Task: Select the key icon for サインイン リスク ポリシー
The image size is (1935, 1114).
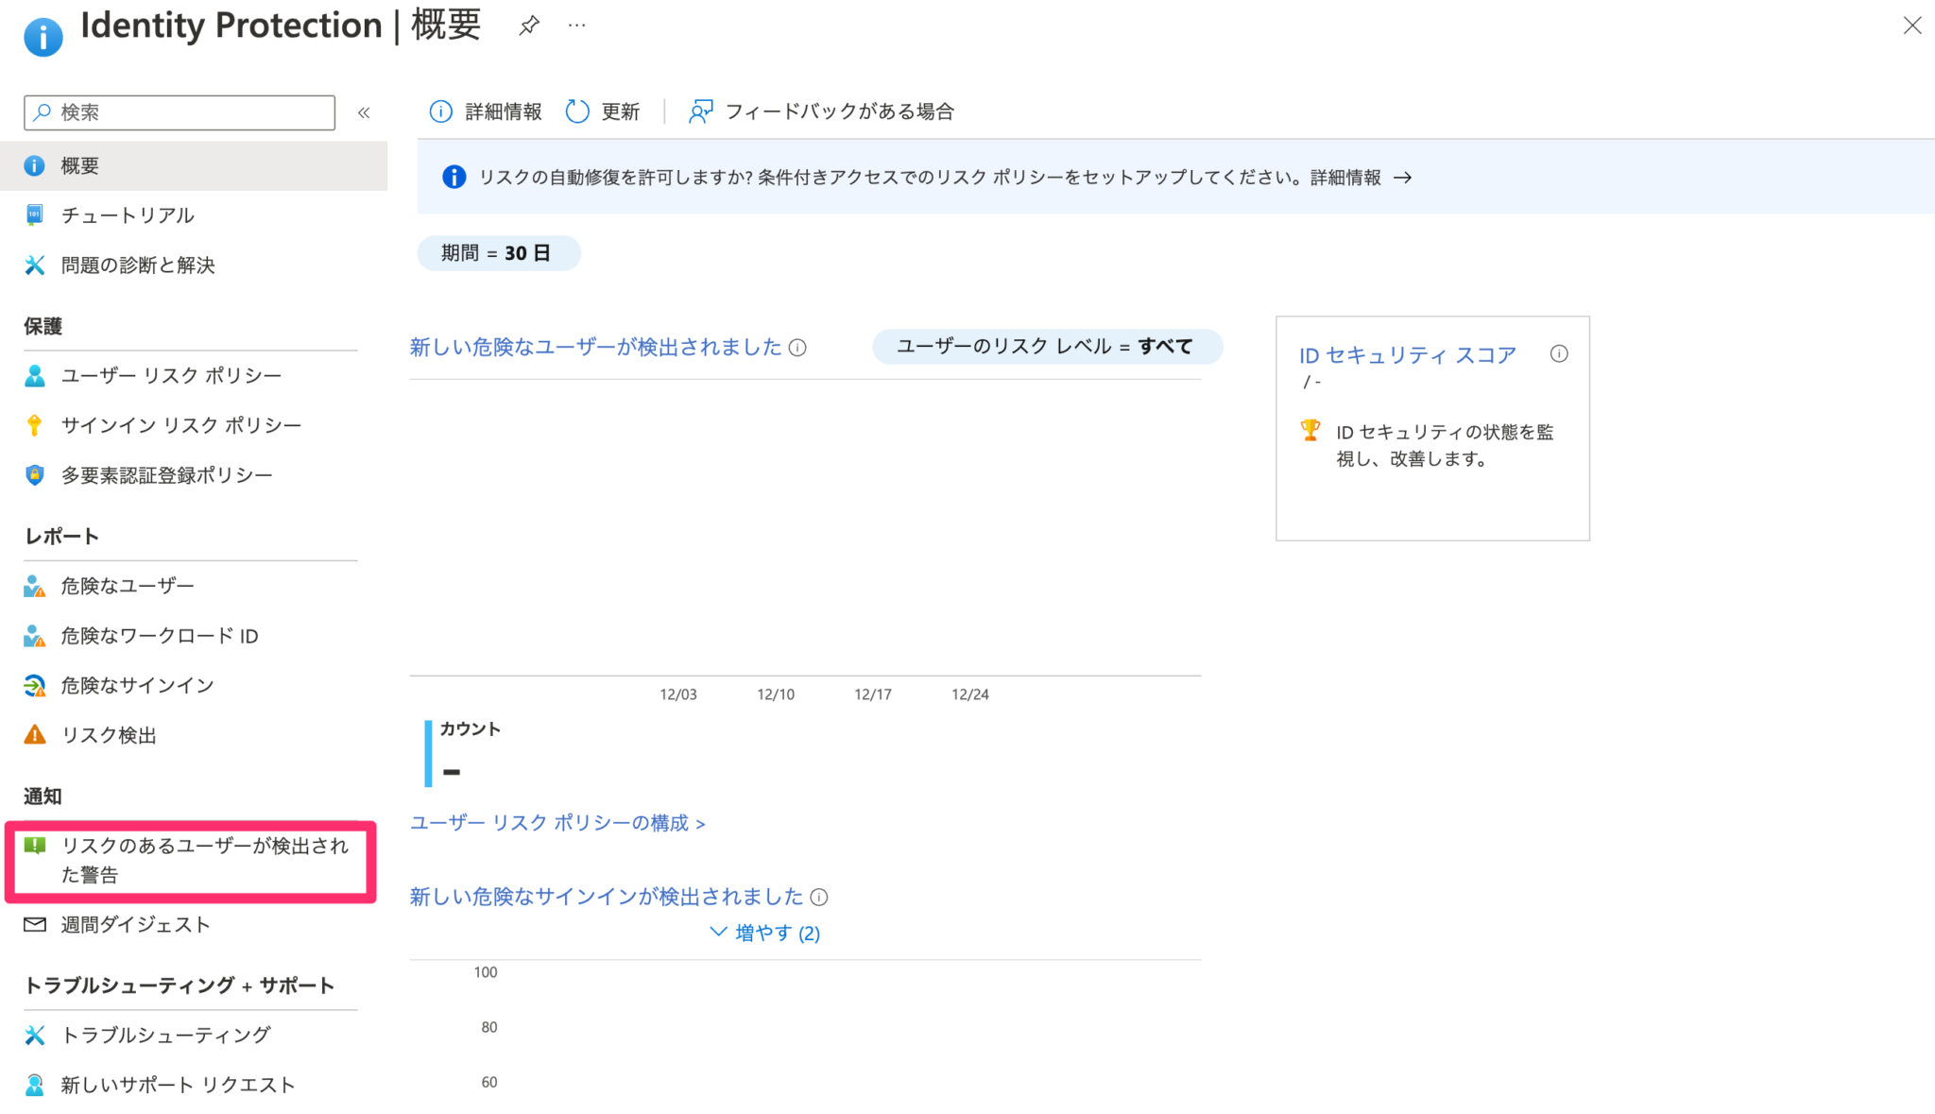Action: pos(35,424)
